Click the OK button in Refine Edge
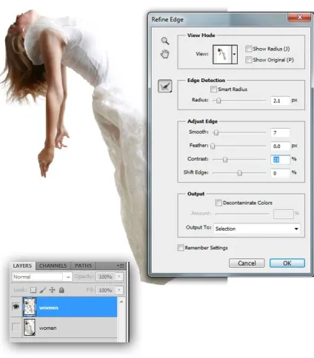This screenshot has height=358, width=314. [x=287, y=263]
